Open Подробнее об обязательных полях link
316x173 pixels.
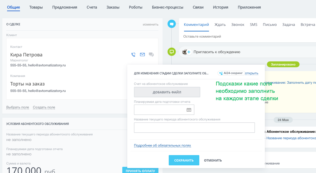coord(163,145)
